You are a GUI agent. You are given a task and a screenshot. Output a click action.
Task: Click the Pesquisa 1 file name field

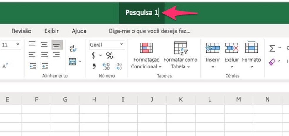coord(142,13)
